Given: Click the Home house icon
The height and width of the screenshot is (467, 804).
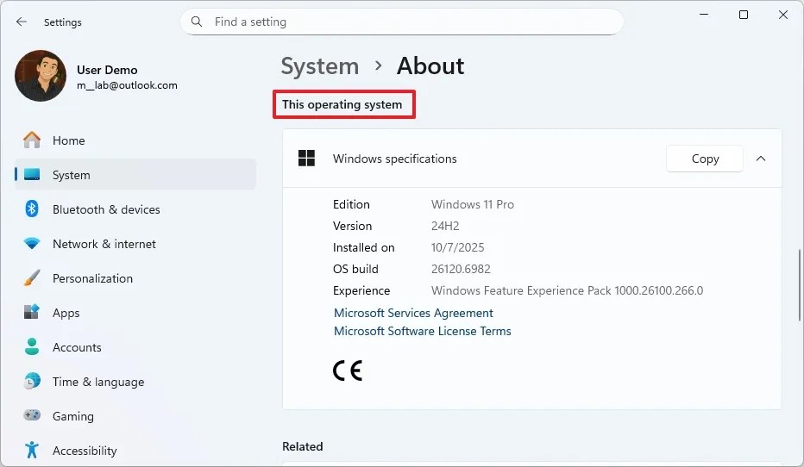Looking at the screenshot, I should point(32,140).
